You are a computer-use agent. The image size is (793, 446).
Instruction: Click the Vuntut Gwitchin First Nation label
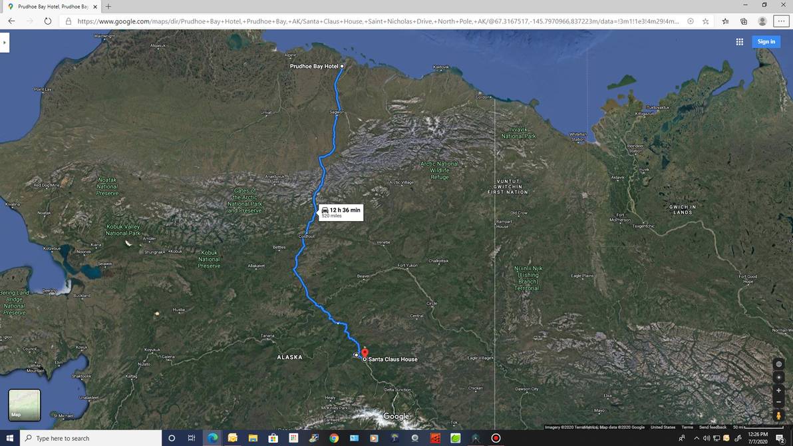point(508,187)
